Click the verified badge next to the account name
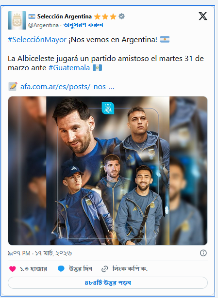 [122, 16]
